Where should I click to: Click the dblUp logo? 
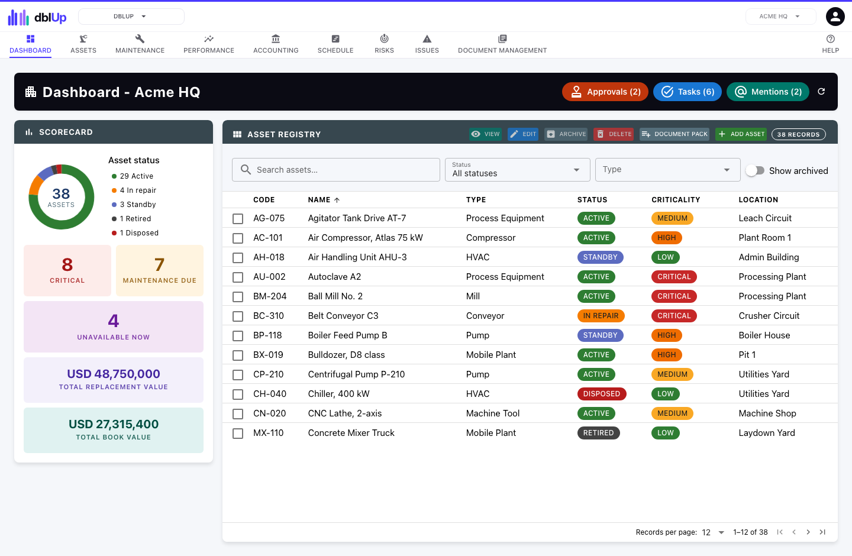pos(37,17)
